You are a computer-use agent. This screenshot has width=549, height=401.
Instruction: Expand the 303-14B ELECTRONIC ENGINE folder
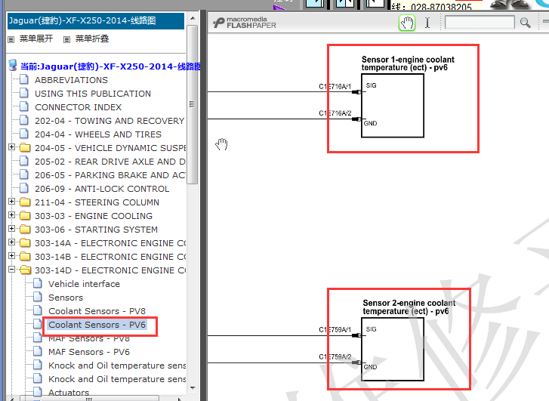click(x=11, y=256)
